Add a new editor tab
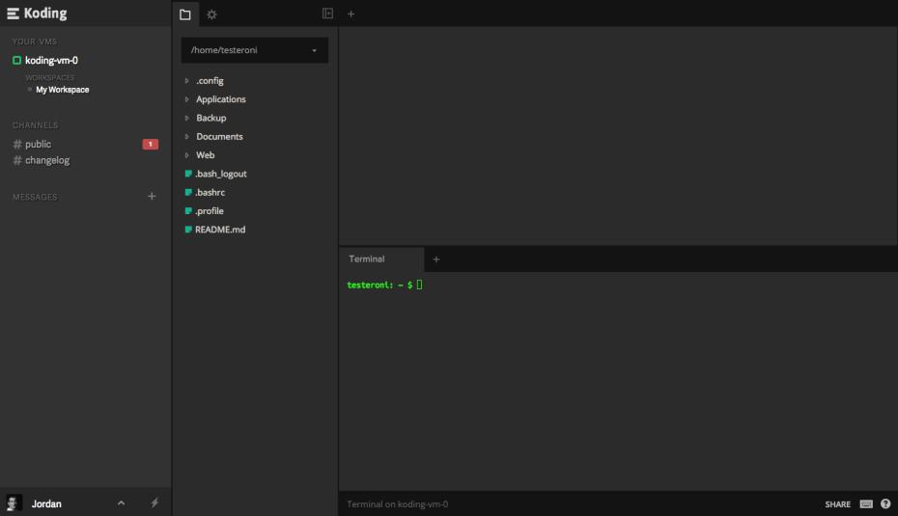This screenshot has width=898, height=516. pyautogui.click(x=351, y=14)
